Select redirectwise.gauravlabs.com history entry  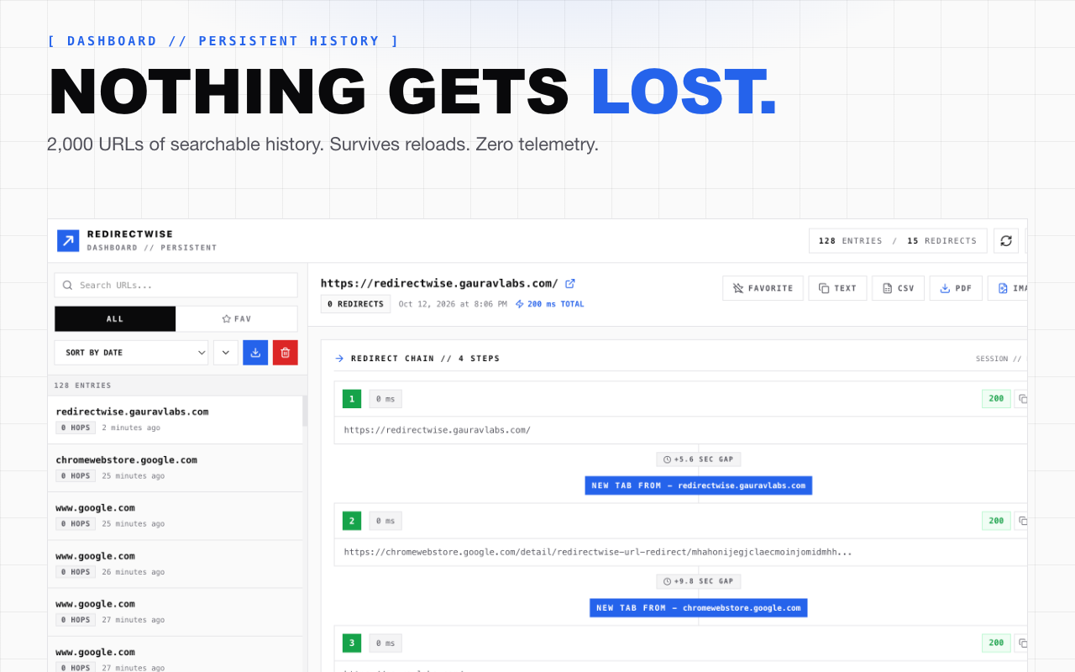click(176, 420)
